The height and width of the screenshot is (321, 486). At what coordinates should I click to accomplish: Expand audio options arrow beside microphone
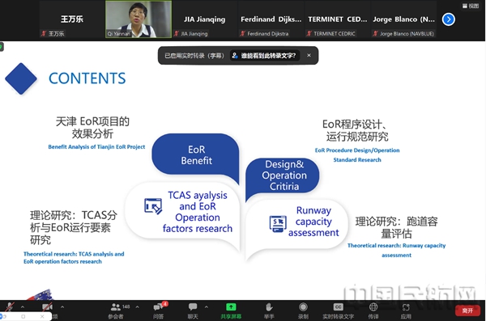click(23, 307)
